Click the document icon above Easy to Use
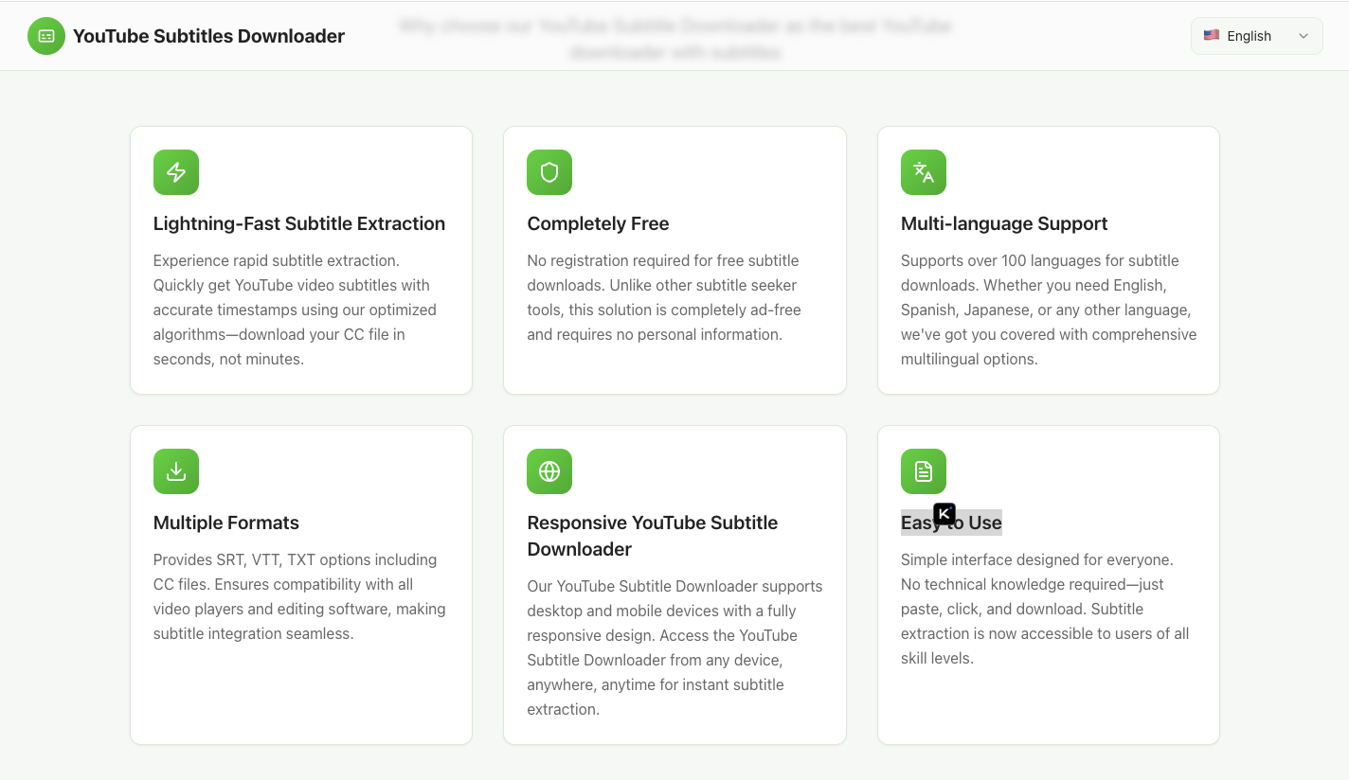 pos(924,471)
